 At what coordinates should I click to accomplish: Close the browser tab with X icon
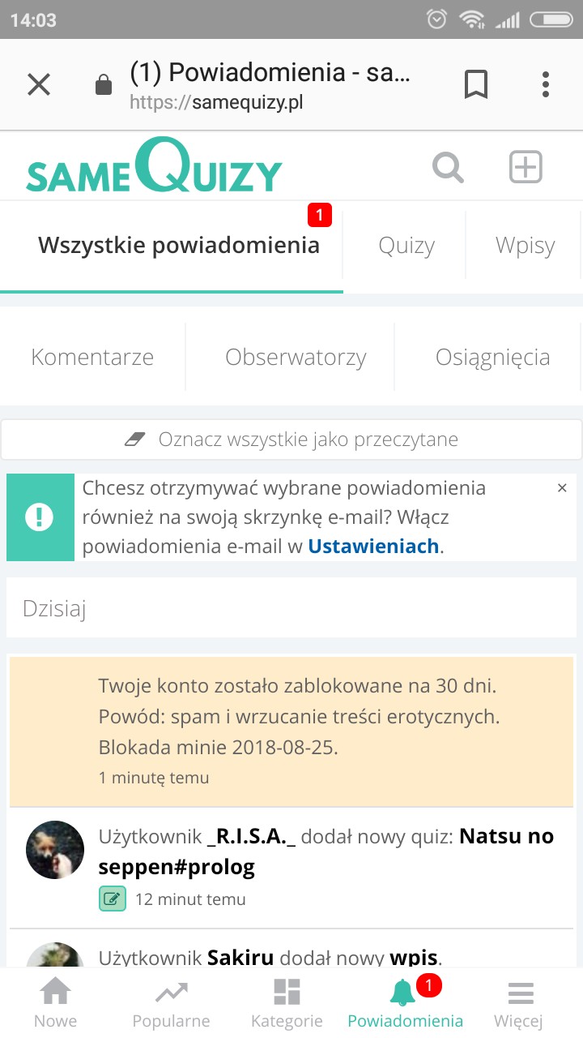39,84
